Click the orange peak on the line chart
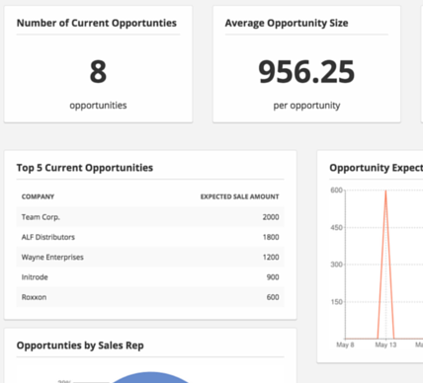 click(x=385, y=191)
